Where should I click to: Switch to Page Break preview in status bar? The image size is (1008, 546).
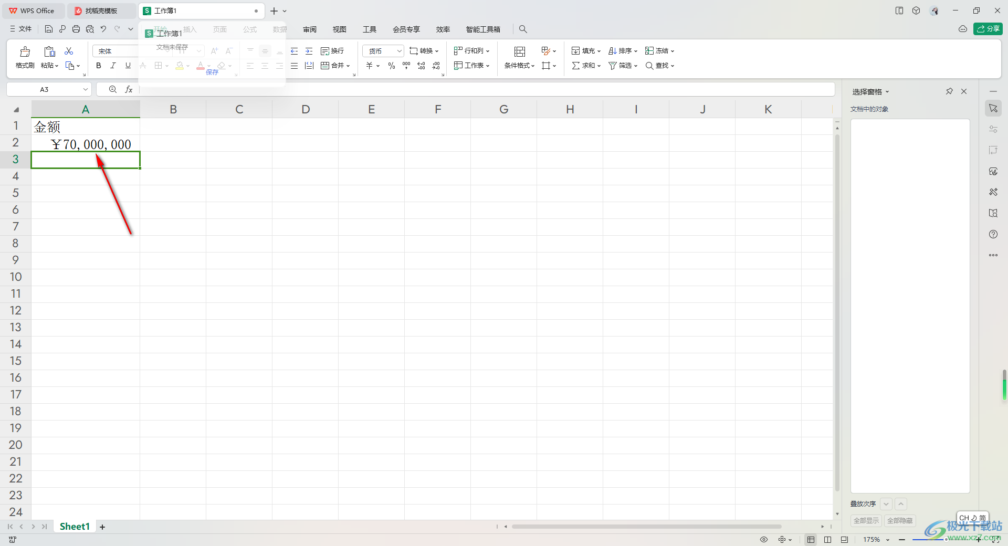828,540
